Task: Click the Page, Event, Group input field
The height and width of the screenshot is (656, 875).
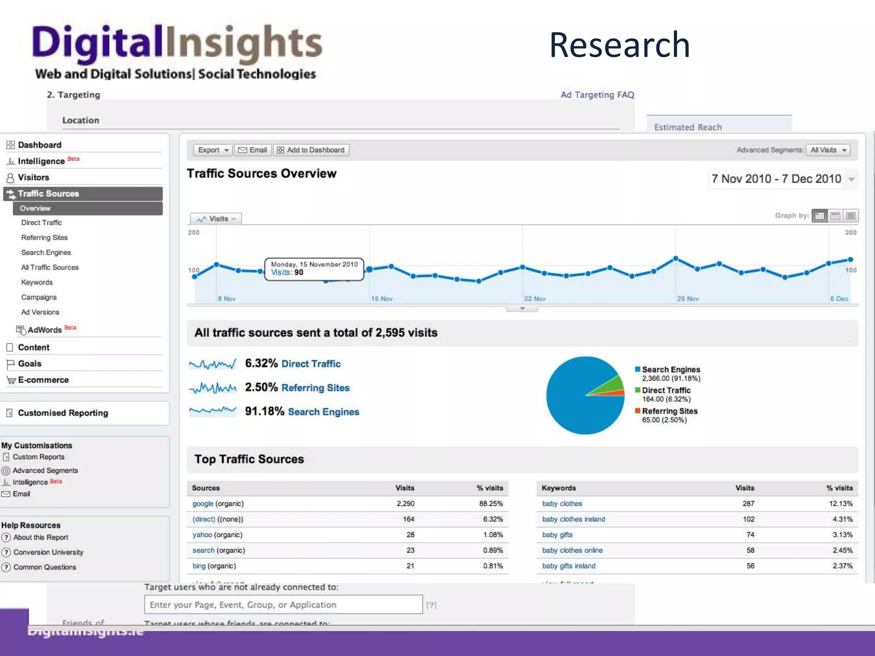Action: [283, 605]
